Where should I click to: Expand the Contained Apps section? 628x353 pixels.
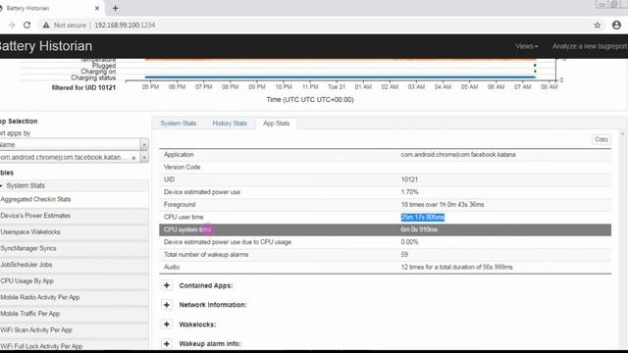pos(167,285)
